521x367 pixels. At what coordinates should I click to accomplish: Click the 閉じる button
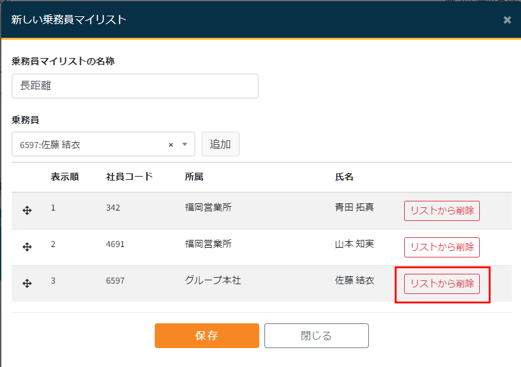click(x=316, y=336)
